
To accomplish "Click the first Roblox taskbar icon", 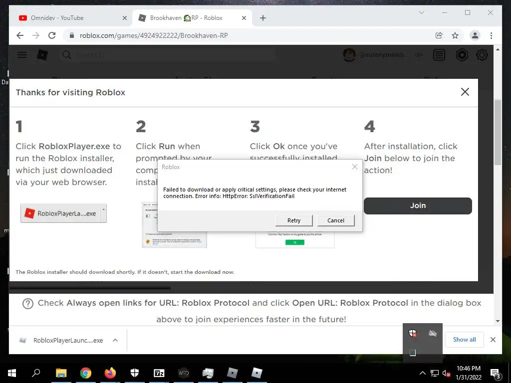I will point(233,373).
